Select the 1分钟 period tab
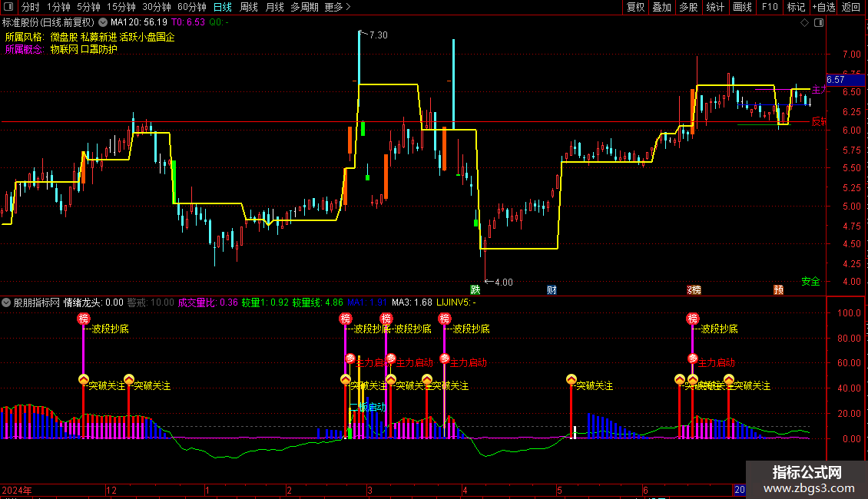 58,7
